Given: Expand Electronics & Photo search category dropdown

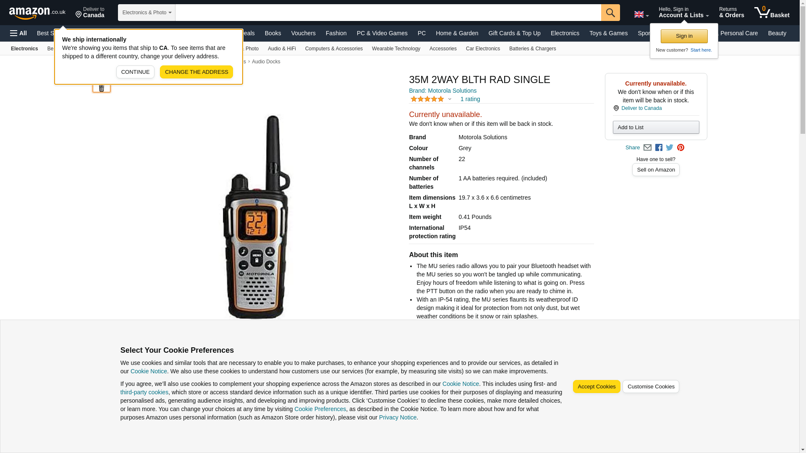Looking at the screenshot, I should tap(147, 13).
